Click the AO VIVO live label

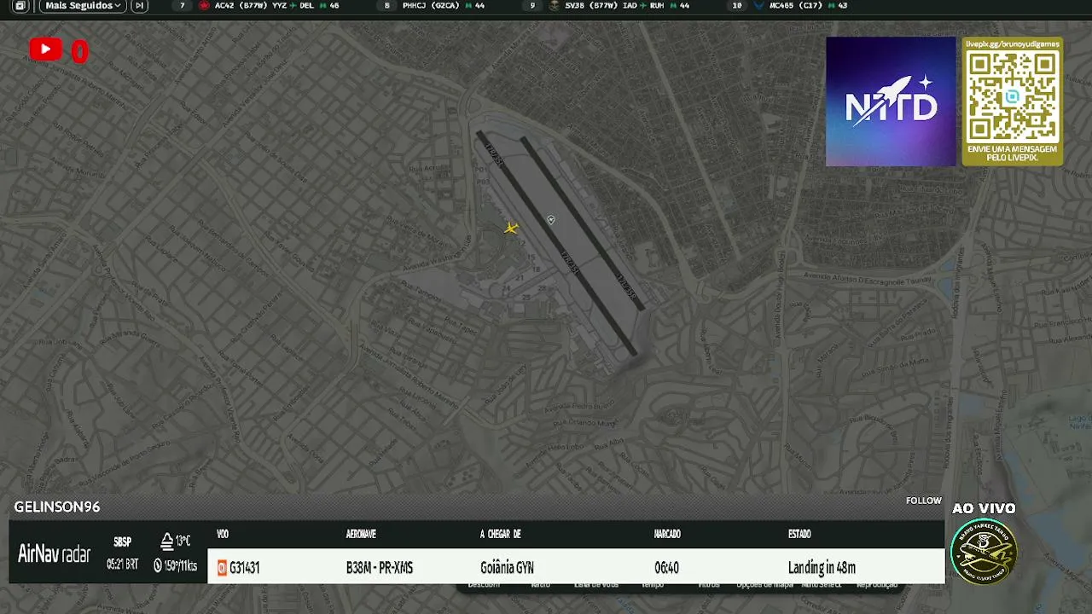[984, 508]
